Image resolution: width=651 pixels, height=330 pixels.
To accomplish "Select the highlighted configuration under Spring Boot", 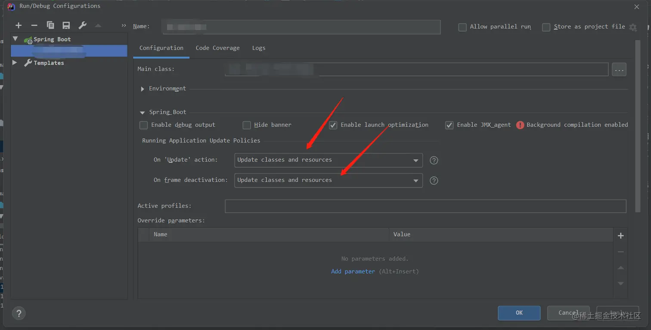I will [69, 51].
